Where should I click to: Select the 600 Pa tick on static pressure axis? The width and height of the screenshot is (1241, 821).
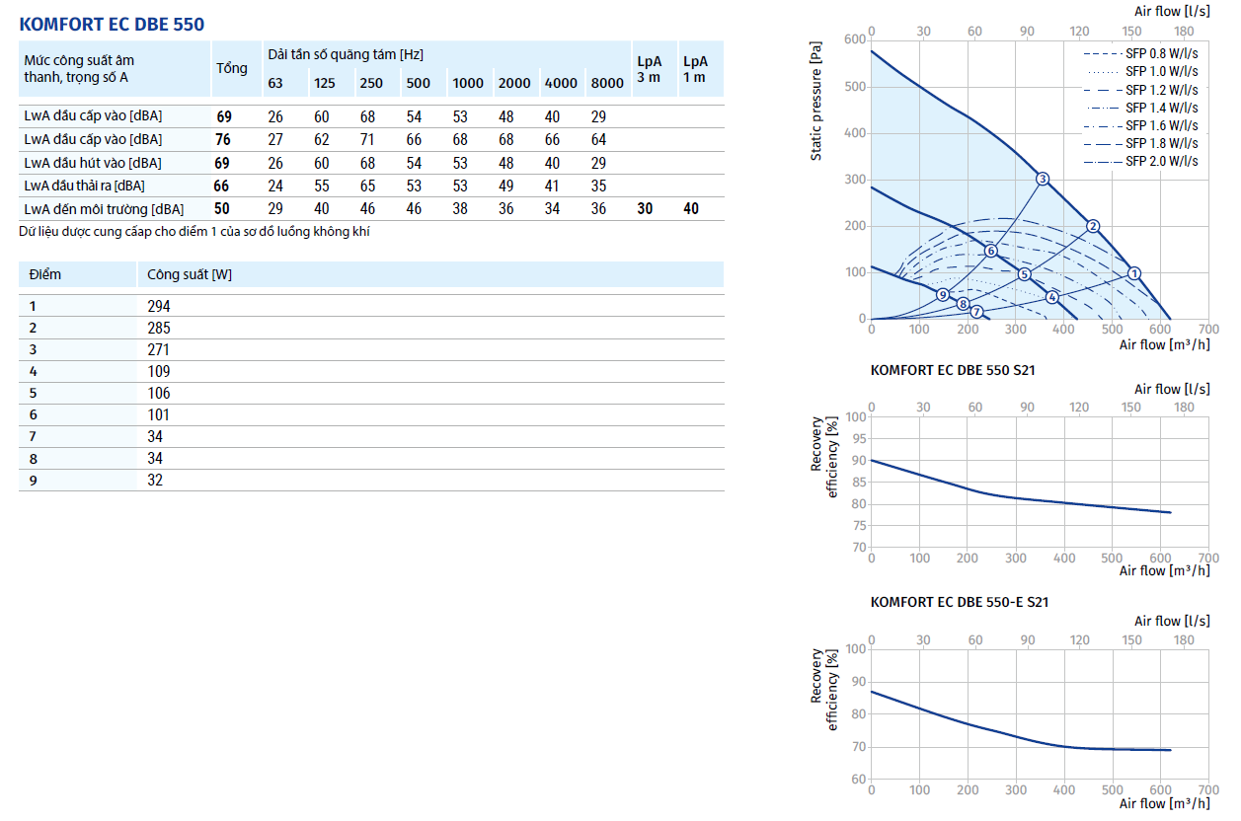(x=855, y=39)
